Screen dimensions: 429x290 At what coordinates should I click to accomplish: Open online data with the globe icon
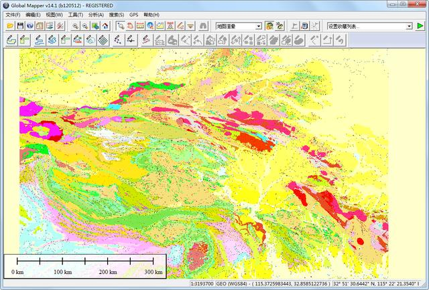[x=29, y=26]
